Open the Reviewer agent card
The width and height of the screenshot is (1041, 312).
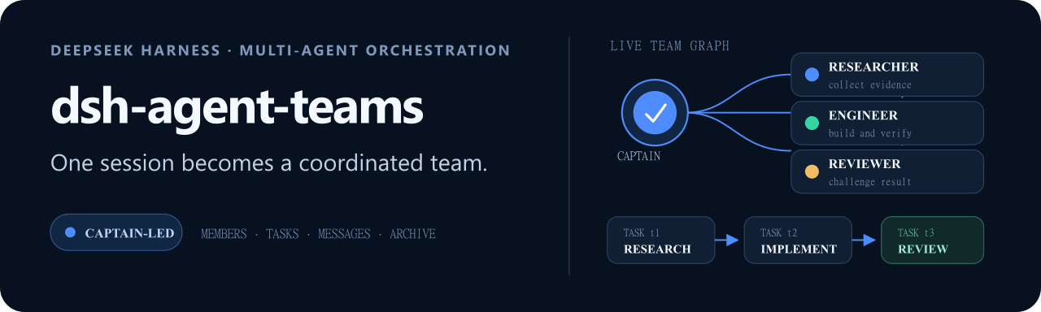(887, 171)
